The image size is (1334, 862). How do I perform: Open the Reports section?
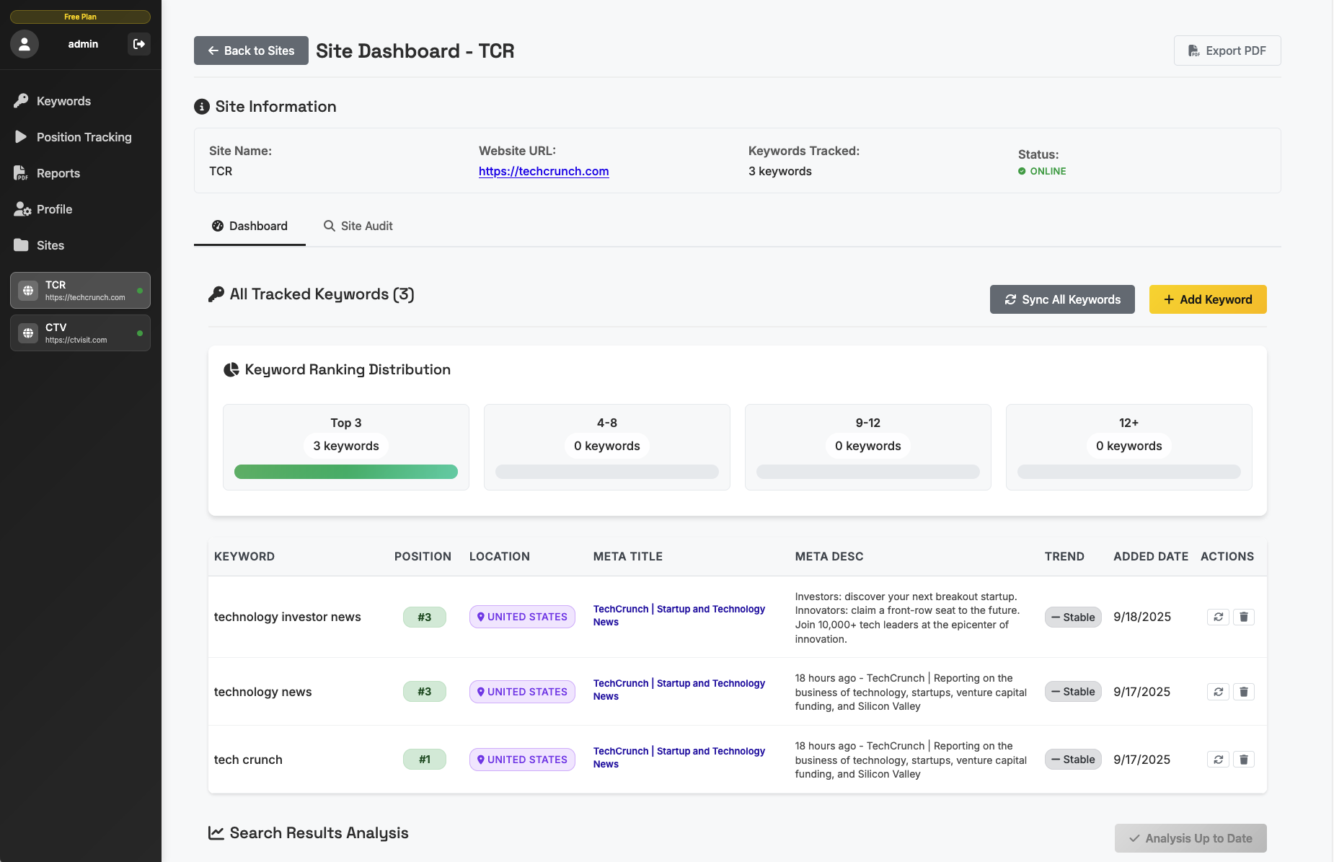pyautogui.click(x=58, y=173)
